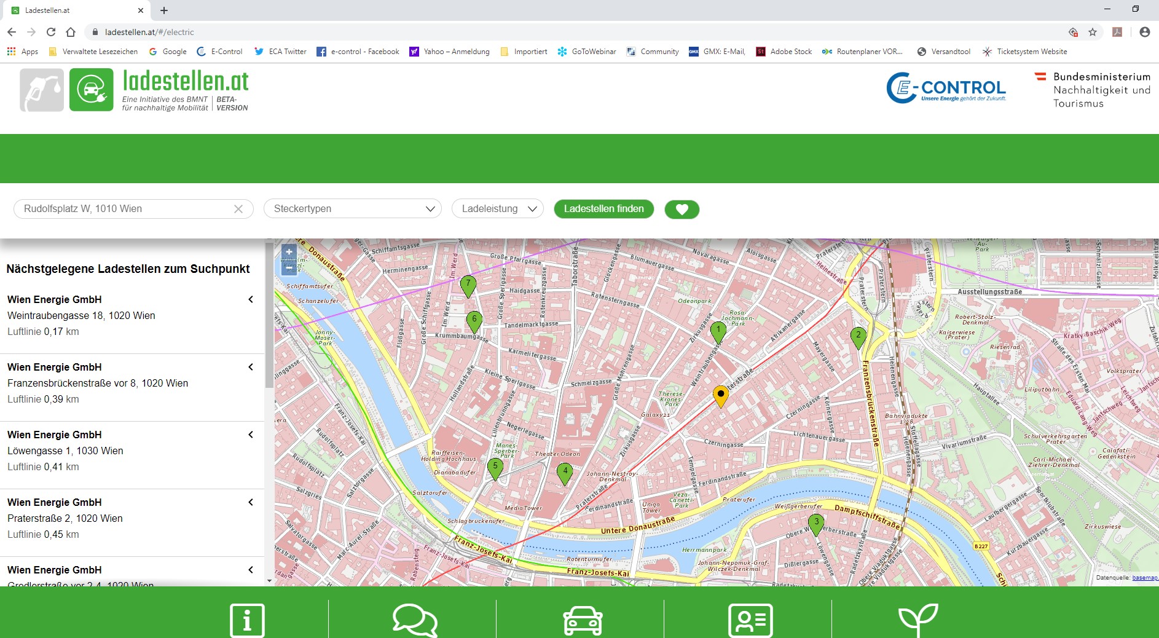Open the Google bookmark in bookmarks bar
This screenshot has width=1159, height=638.
point(168,52)
